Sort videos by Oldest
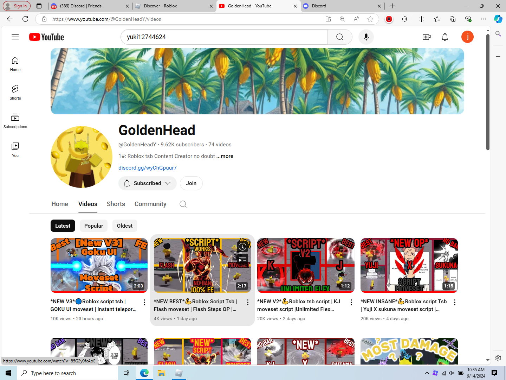The height and width of the screenshot is (380, 506). 125,226
